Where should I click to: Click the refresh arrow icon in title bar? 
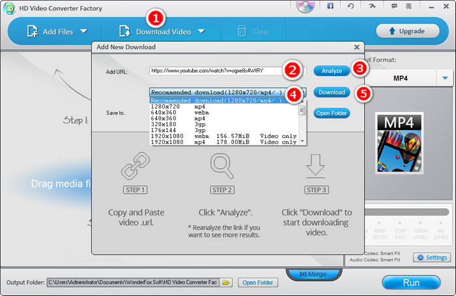pos(350,6)
